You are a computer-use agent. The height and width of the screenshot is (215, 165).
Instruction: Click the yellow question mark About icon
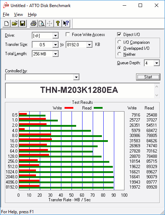click(58, 23)
